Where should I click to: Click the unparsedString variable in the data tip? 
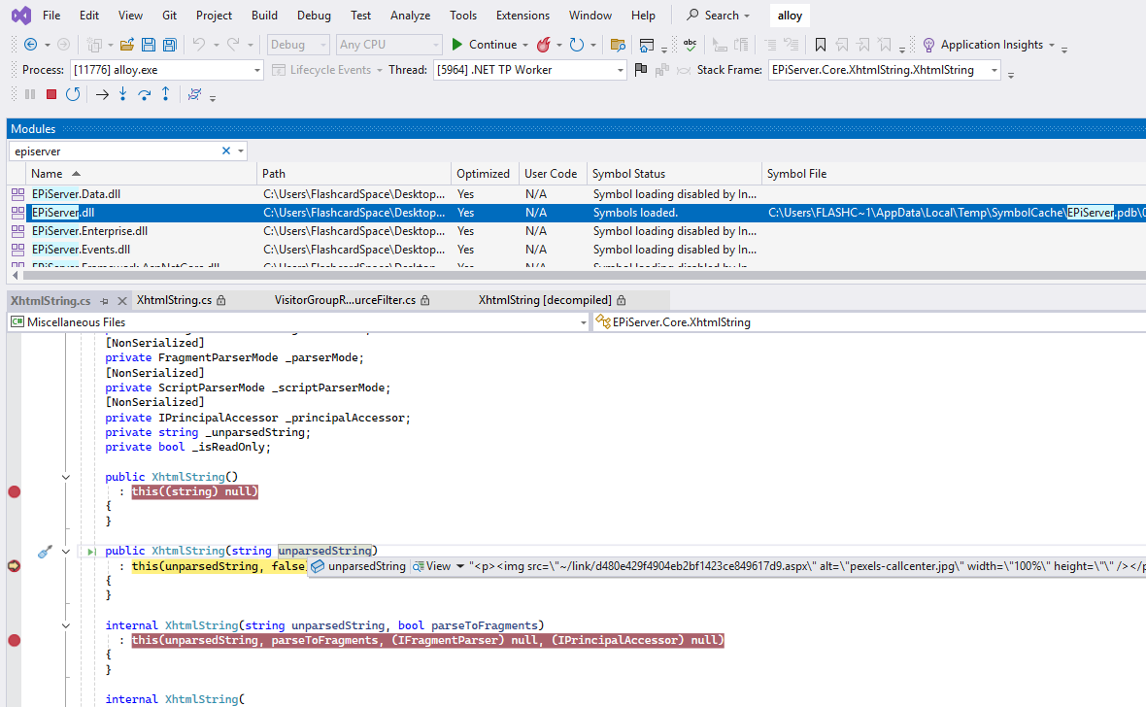click(366, 566)
